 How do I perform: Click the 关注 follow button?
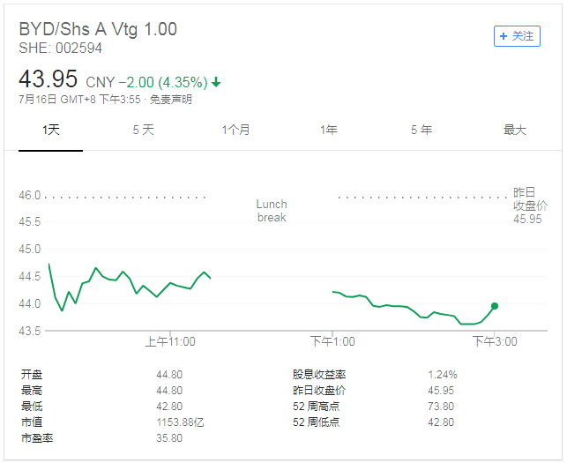(x=516, y=36)
